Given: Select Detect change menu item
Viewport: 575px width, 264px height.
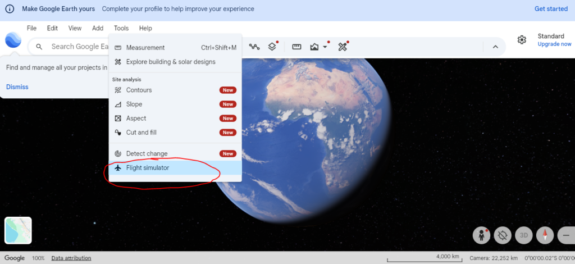Looking at the screenshot, I should click(x=175, y=154).
